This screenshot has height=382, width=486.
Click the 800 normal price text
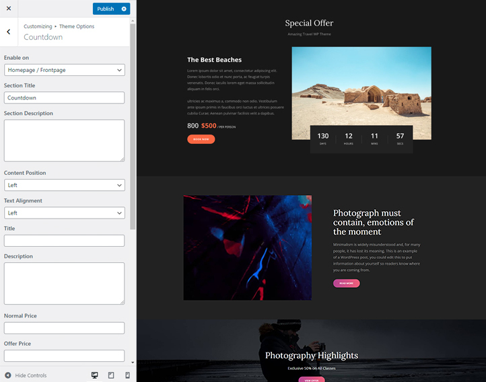[x=193, y=126]
